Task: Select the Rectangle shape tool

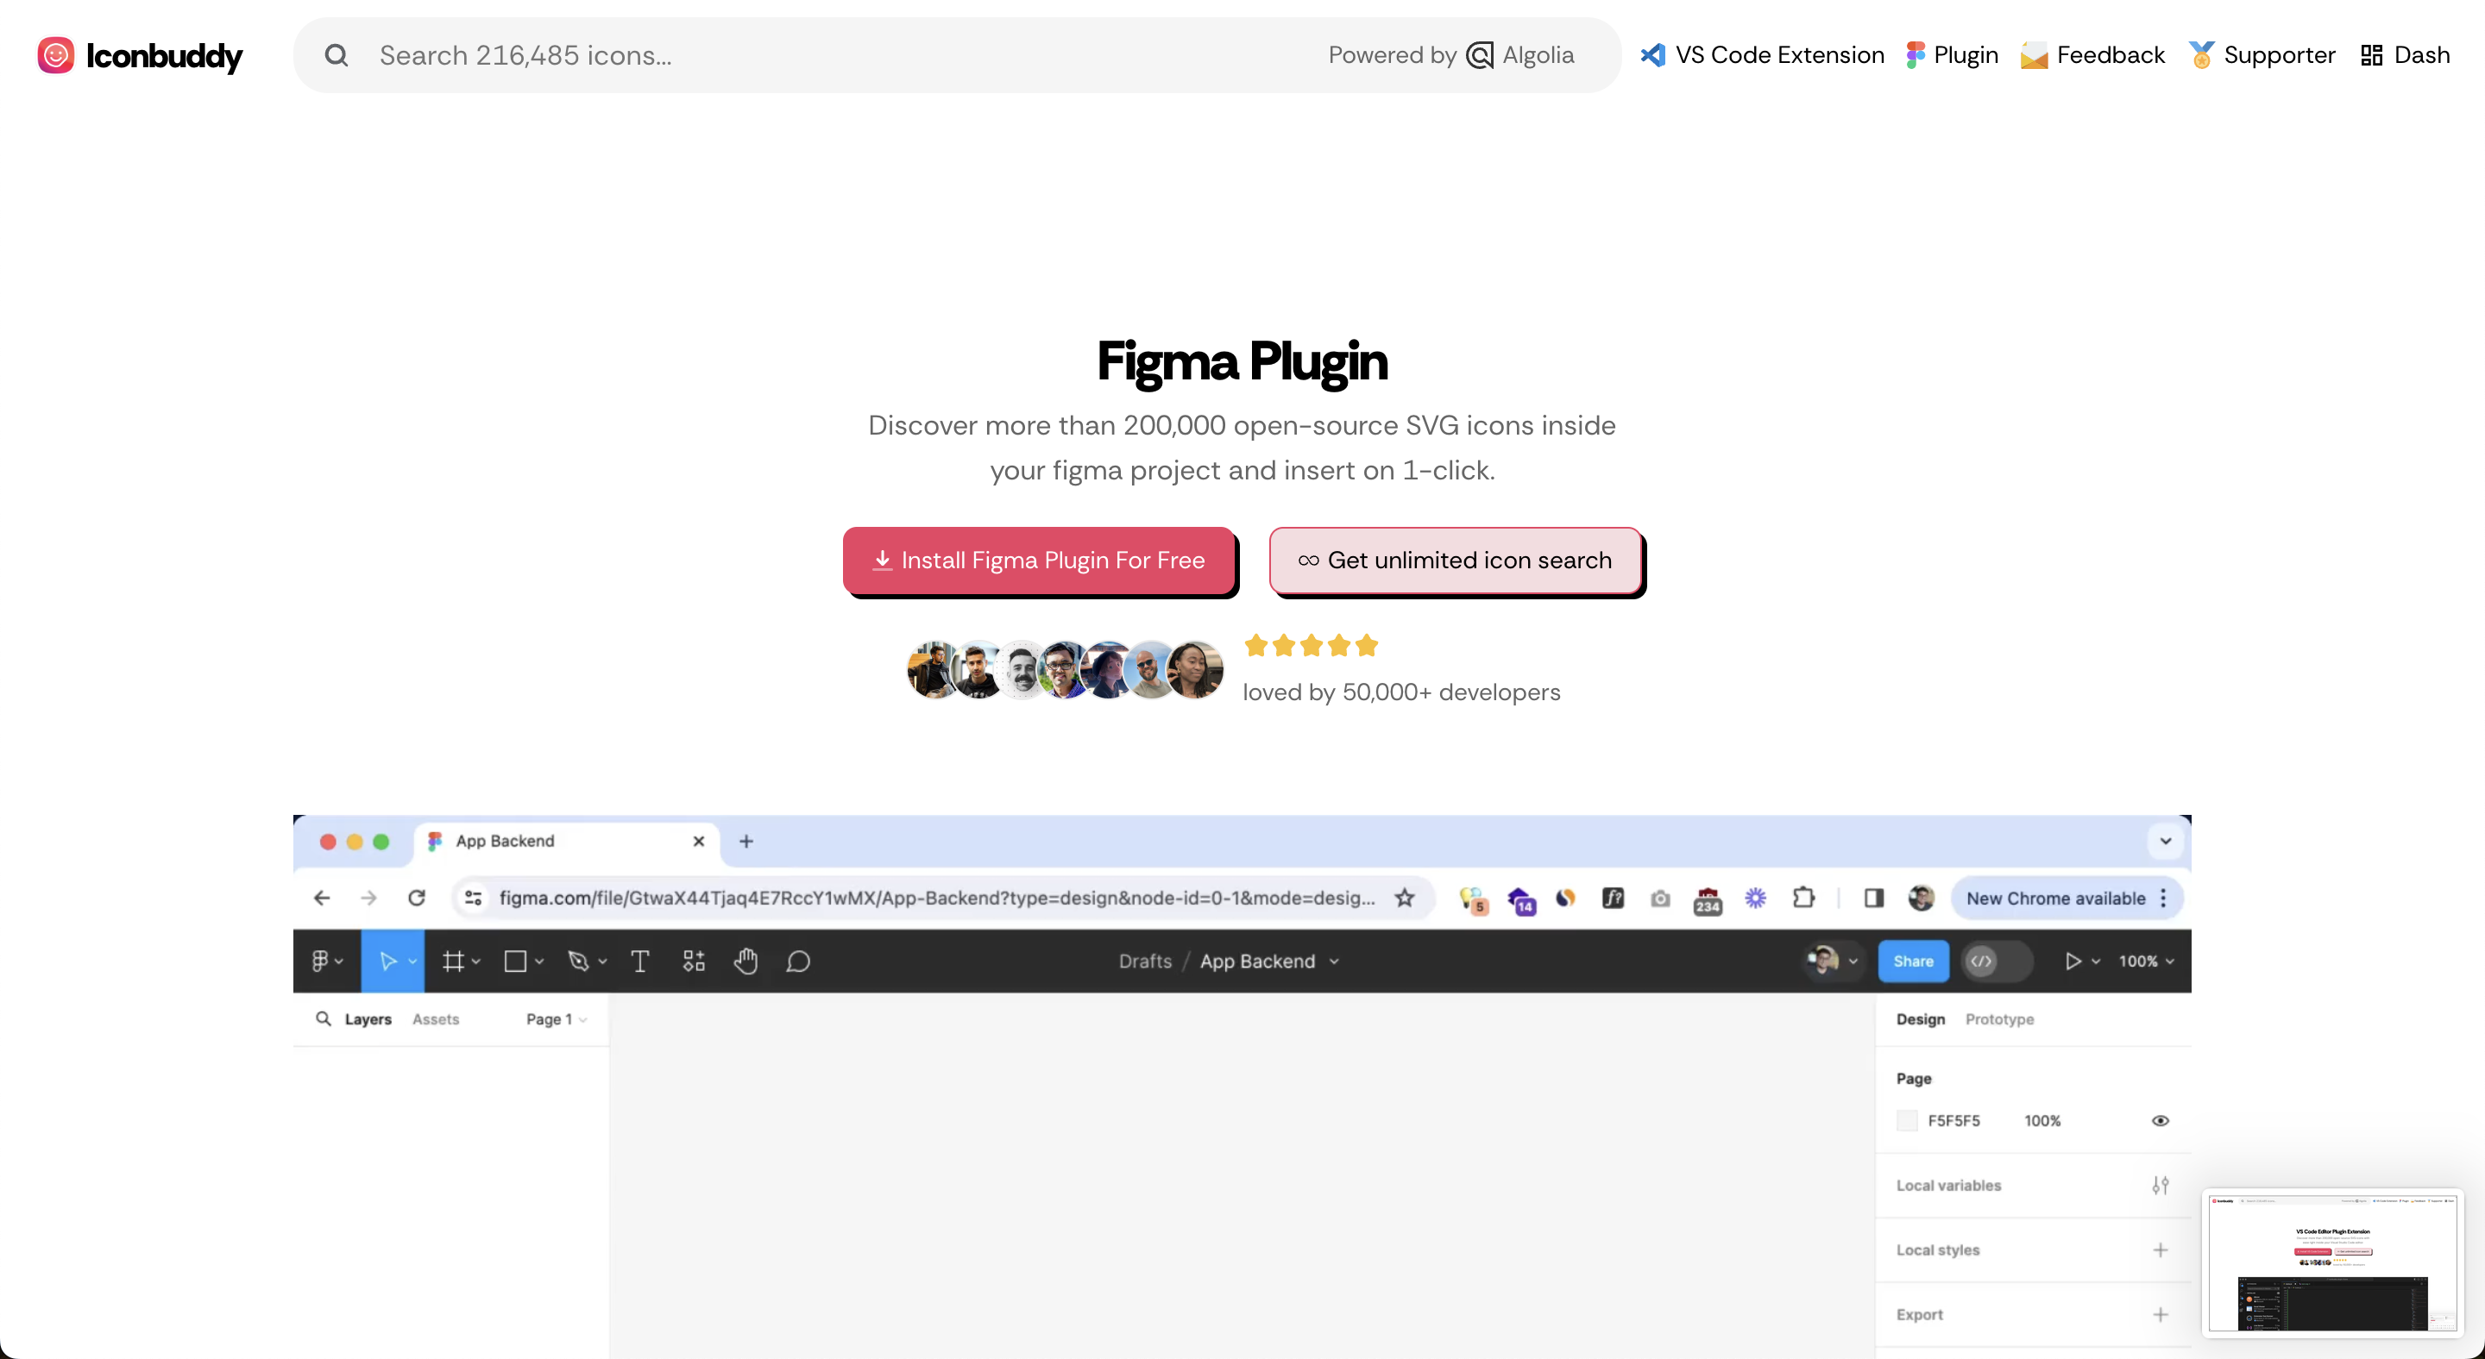Action: [x=515, y=961]
